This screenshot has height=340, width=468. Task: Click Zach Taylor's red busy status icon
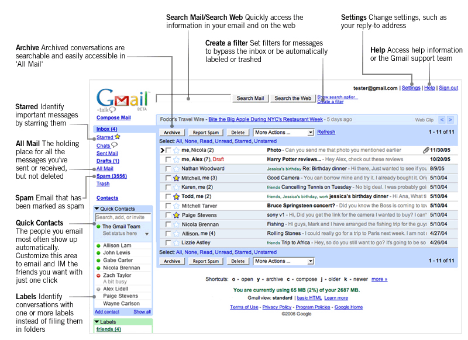coord(98,275)
